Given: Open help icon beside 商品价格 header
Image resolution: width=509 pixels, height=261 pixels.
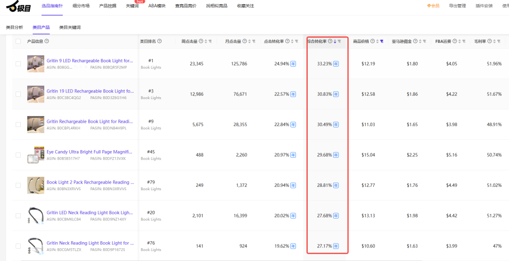Looking at the screenshot, I should coord(373,41).
